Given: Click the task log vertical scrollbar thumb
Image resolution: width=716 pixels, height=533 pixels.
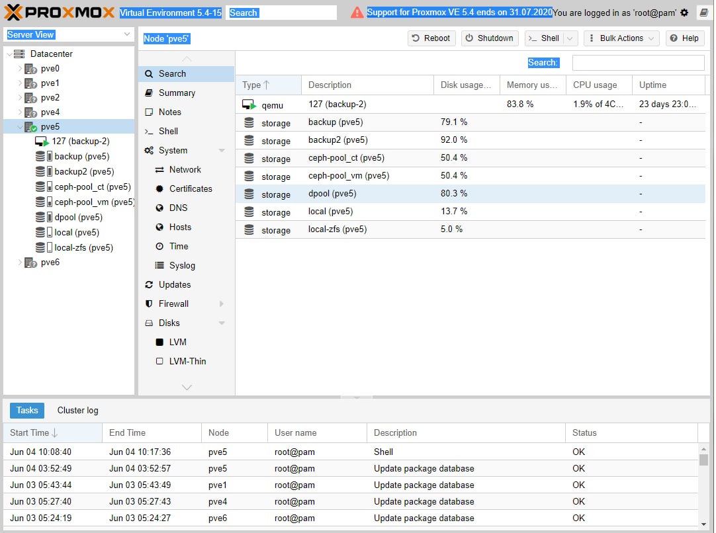Looking at the screenshot, I should click(703, 460).
